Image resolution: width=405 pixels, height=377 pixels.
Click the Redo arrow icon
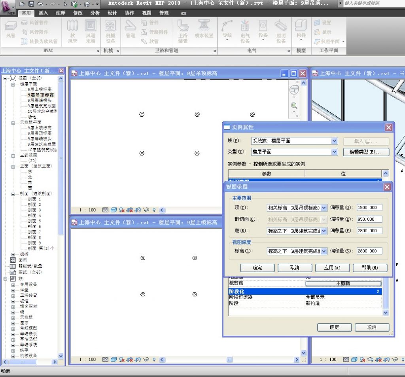point(53,4)
